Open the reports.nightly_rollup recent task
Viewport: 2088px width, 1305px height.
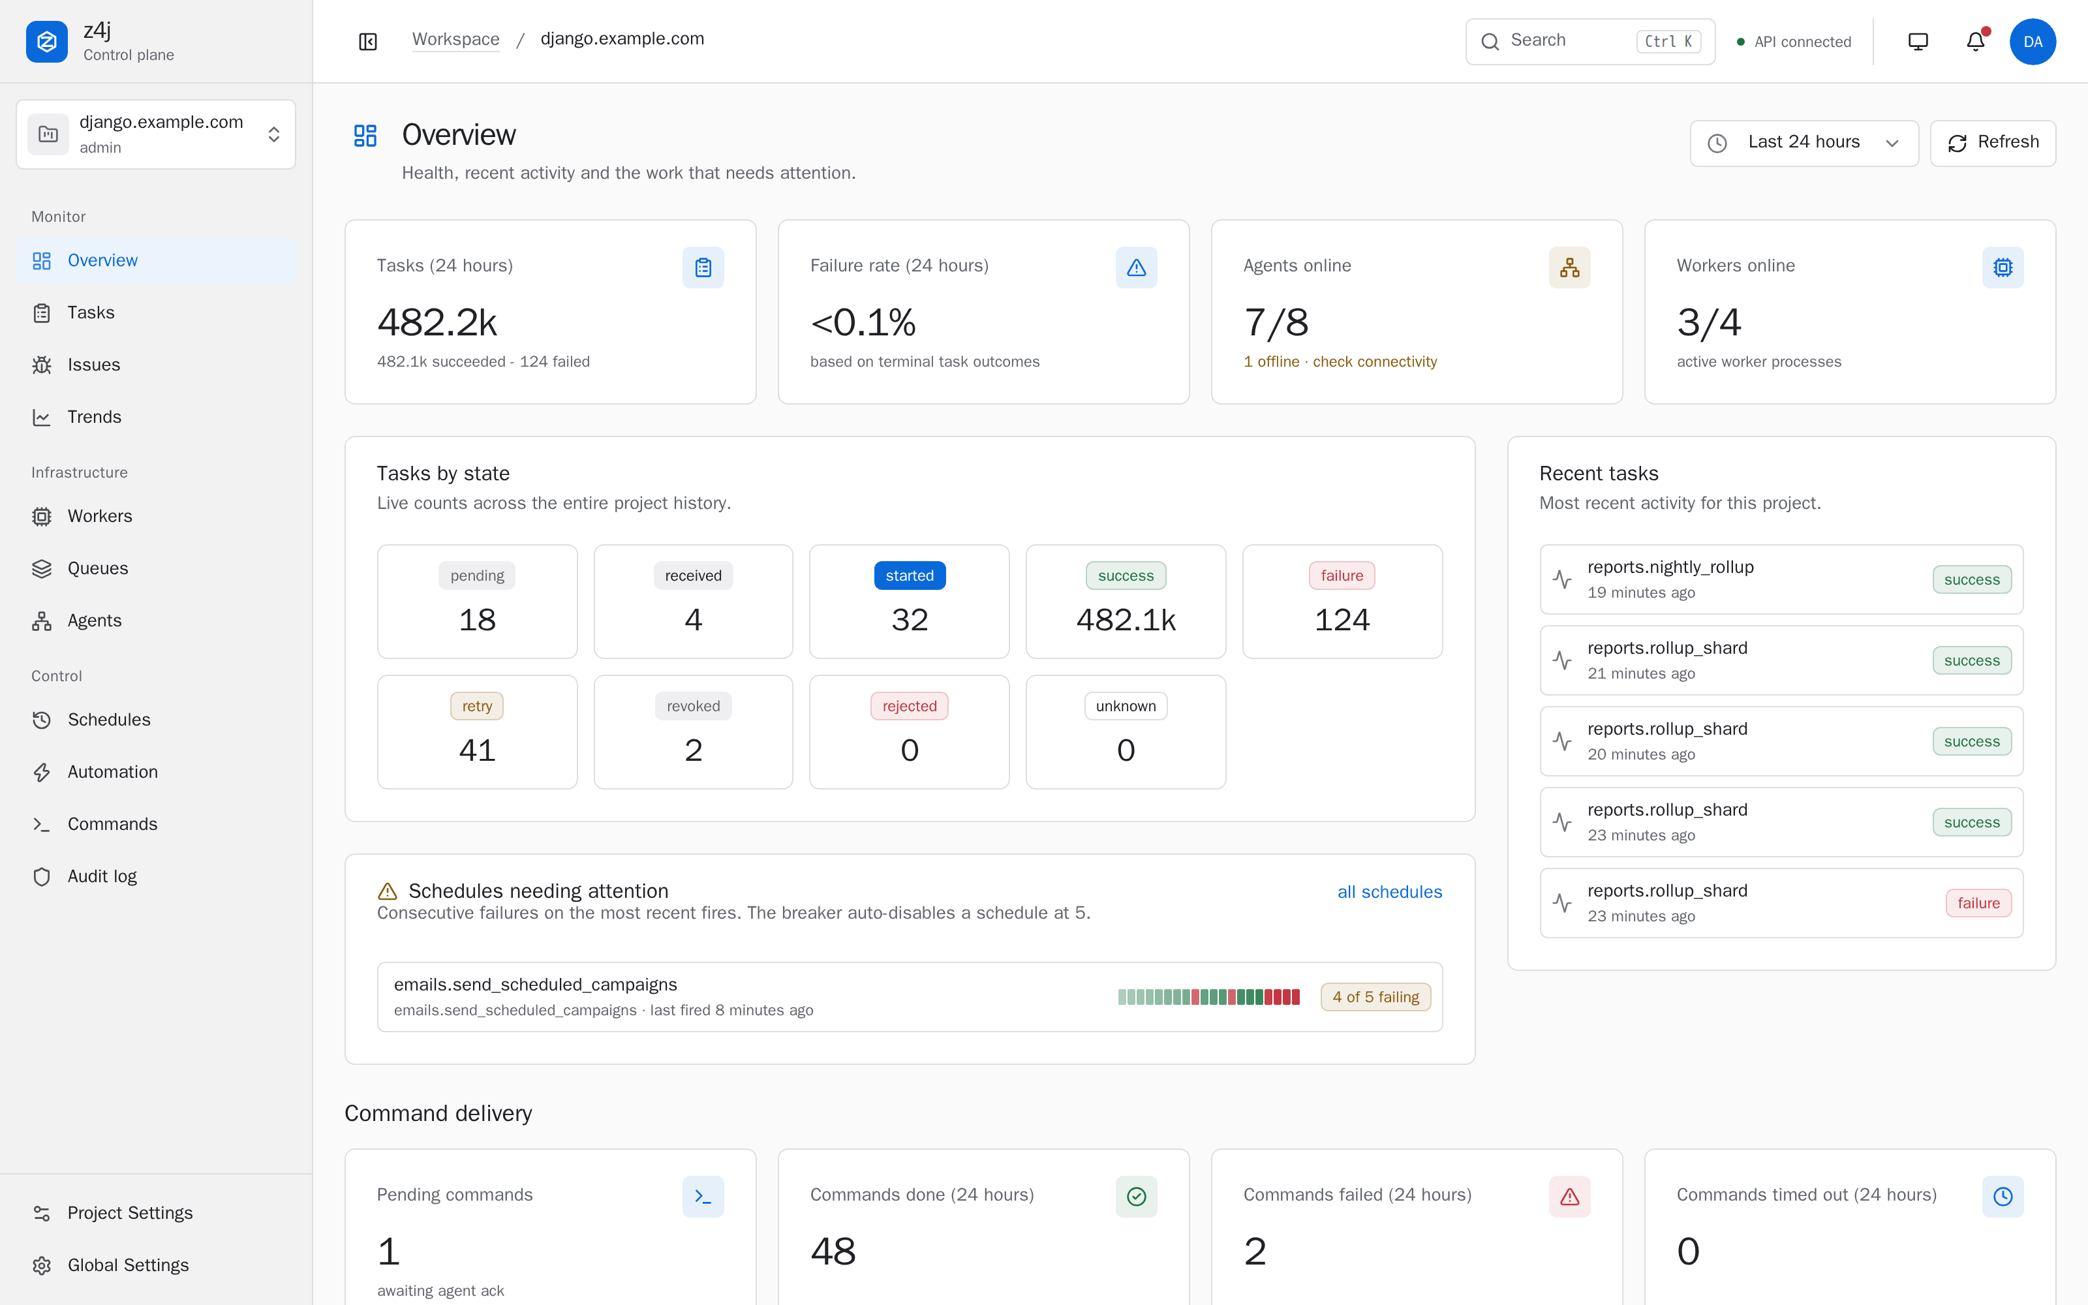1781,579
